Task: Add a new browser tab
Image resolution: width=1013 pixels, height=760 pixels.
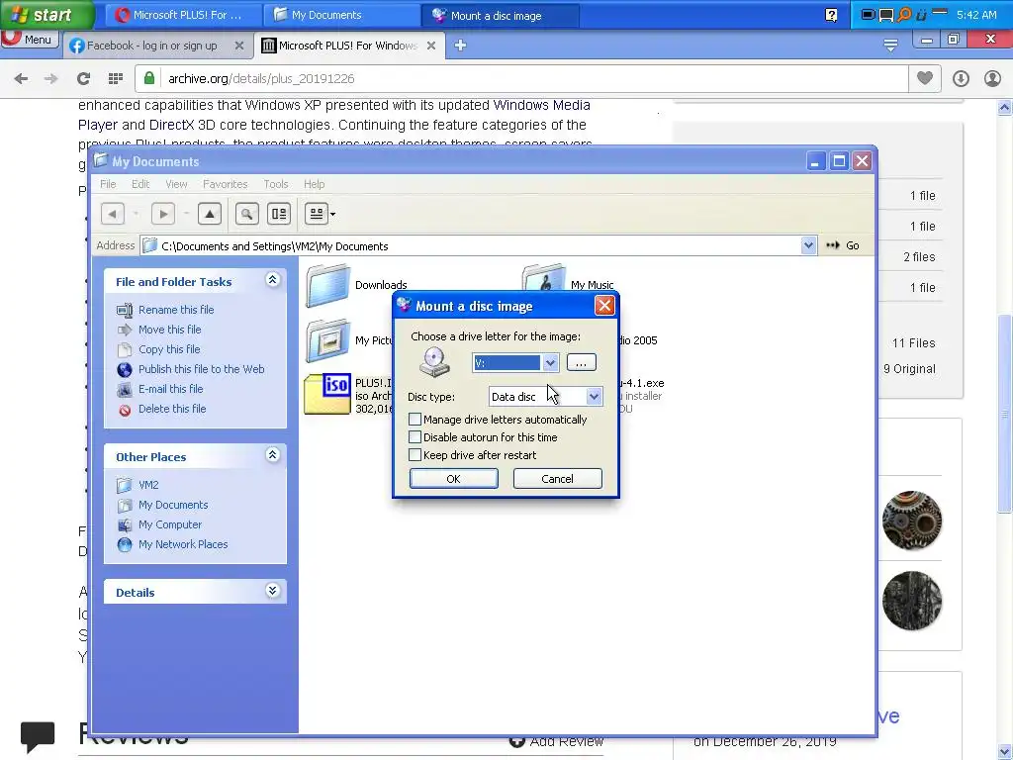Action: pos(460,46)
